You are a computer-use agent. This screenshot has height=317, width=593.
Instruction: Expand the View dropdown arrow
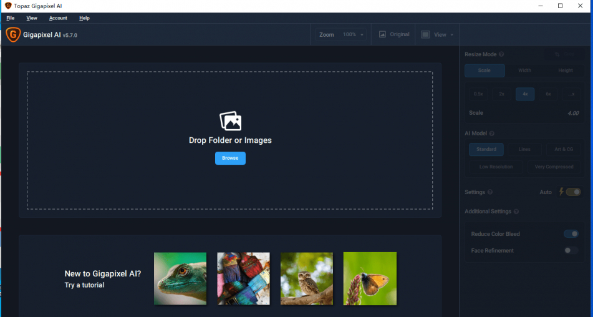click(x=451, y=35)
